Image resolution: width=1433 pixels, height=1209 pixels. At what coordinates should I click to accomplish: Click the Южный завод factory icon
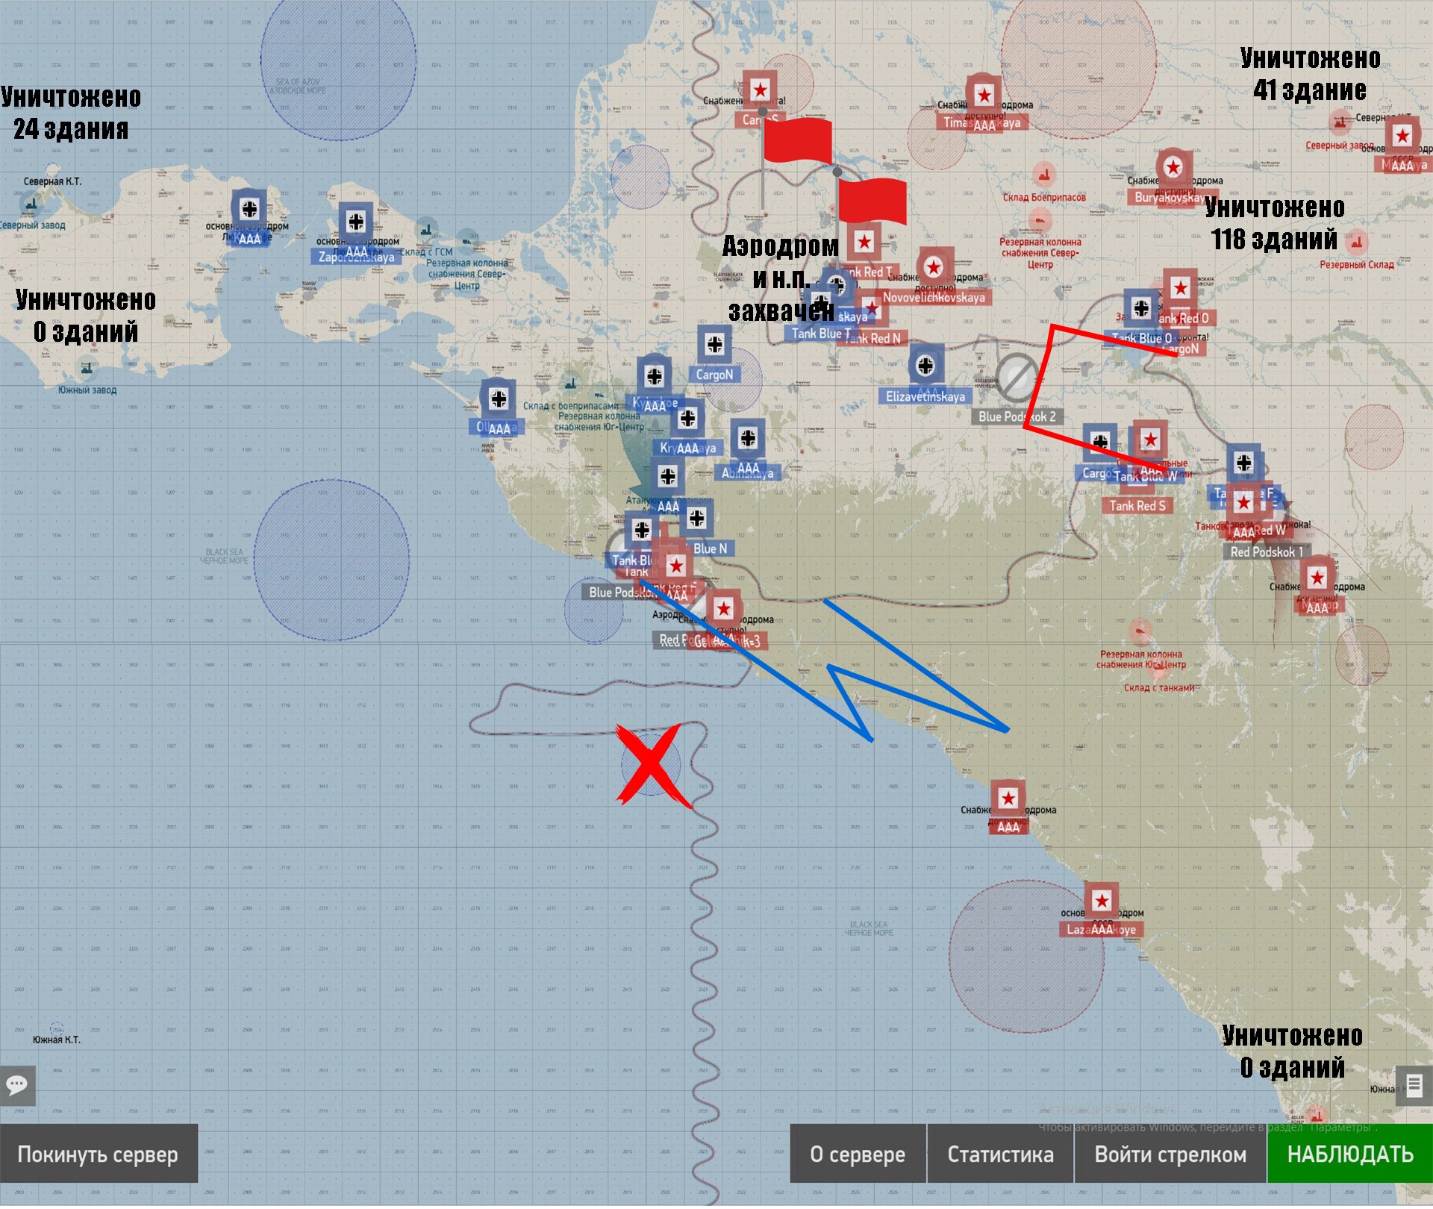click(87, 368)
